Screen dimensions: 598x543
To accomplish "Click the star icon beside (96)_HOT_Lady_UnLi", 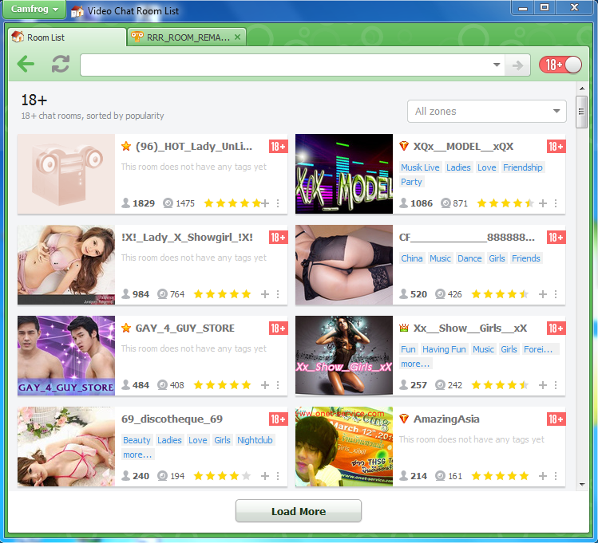I will tap(126, 146).
